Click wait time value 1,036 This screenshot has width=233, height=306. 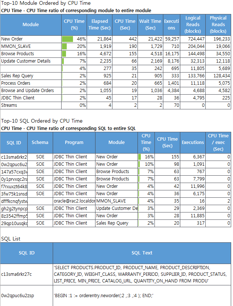(x=156, y=91)
